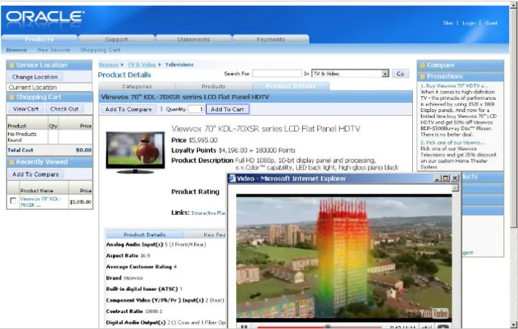This screenshot has height=329, width=518.
Task: Toggle the Promotions panel icon
Action: (x=422, y=76)
